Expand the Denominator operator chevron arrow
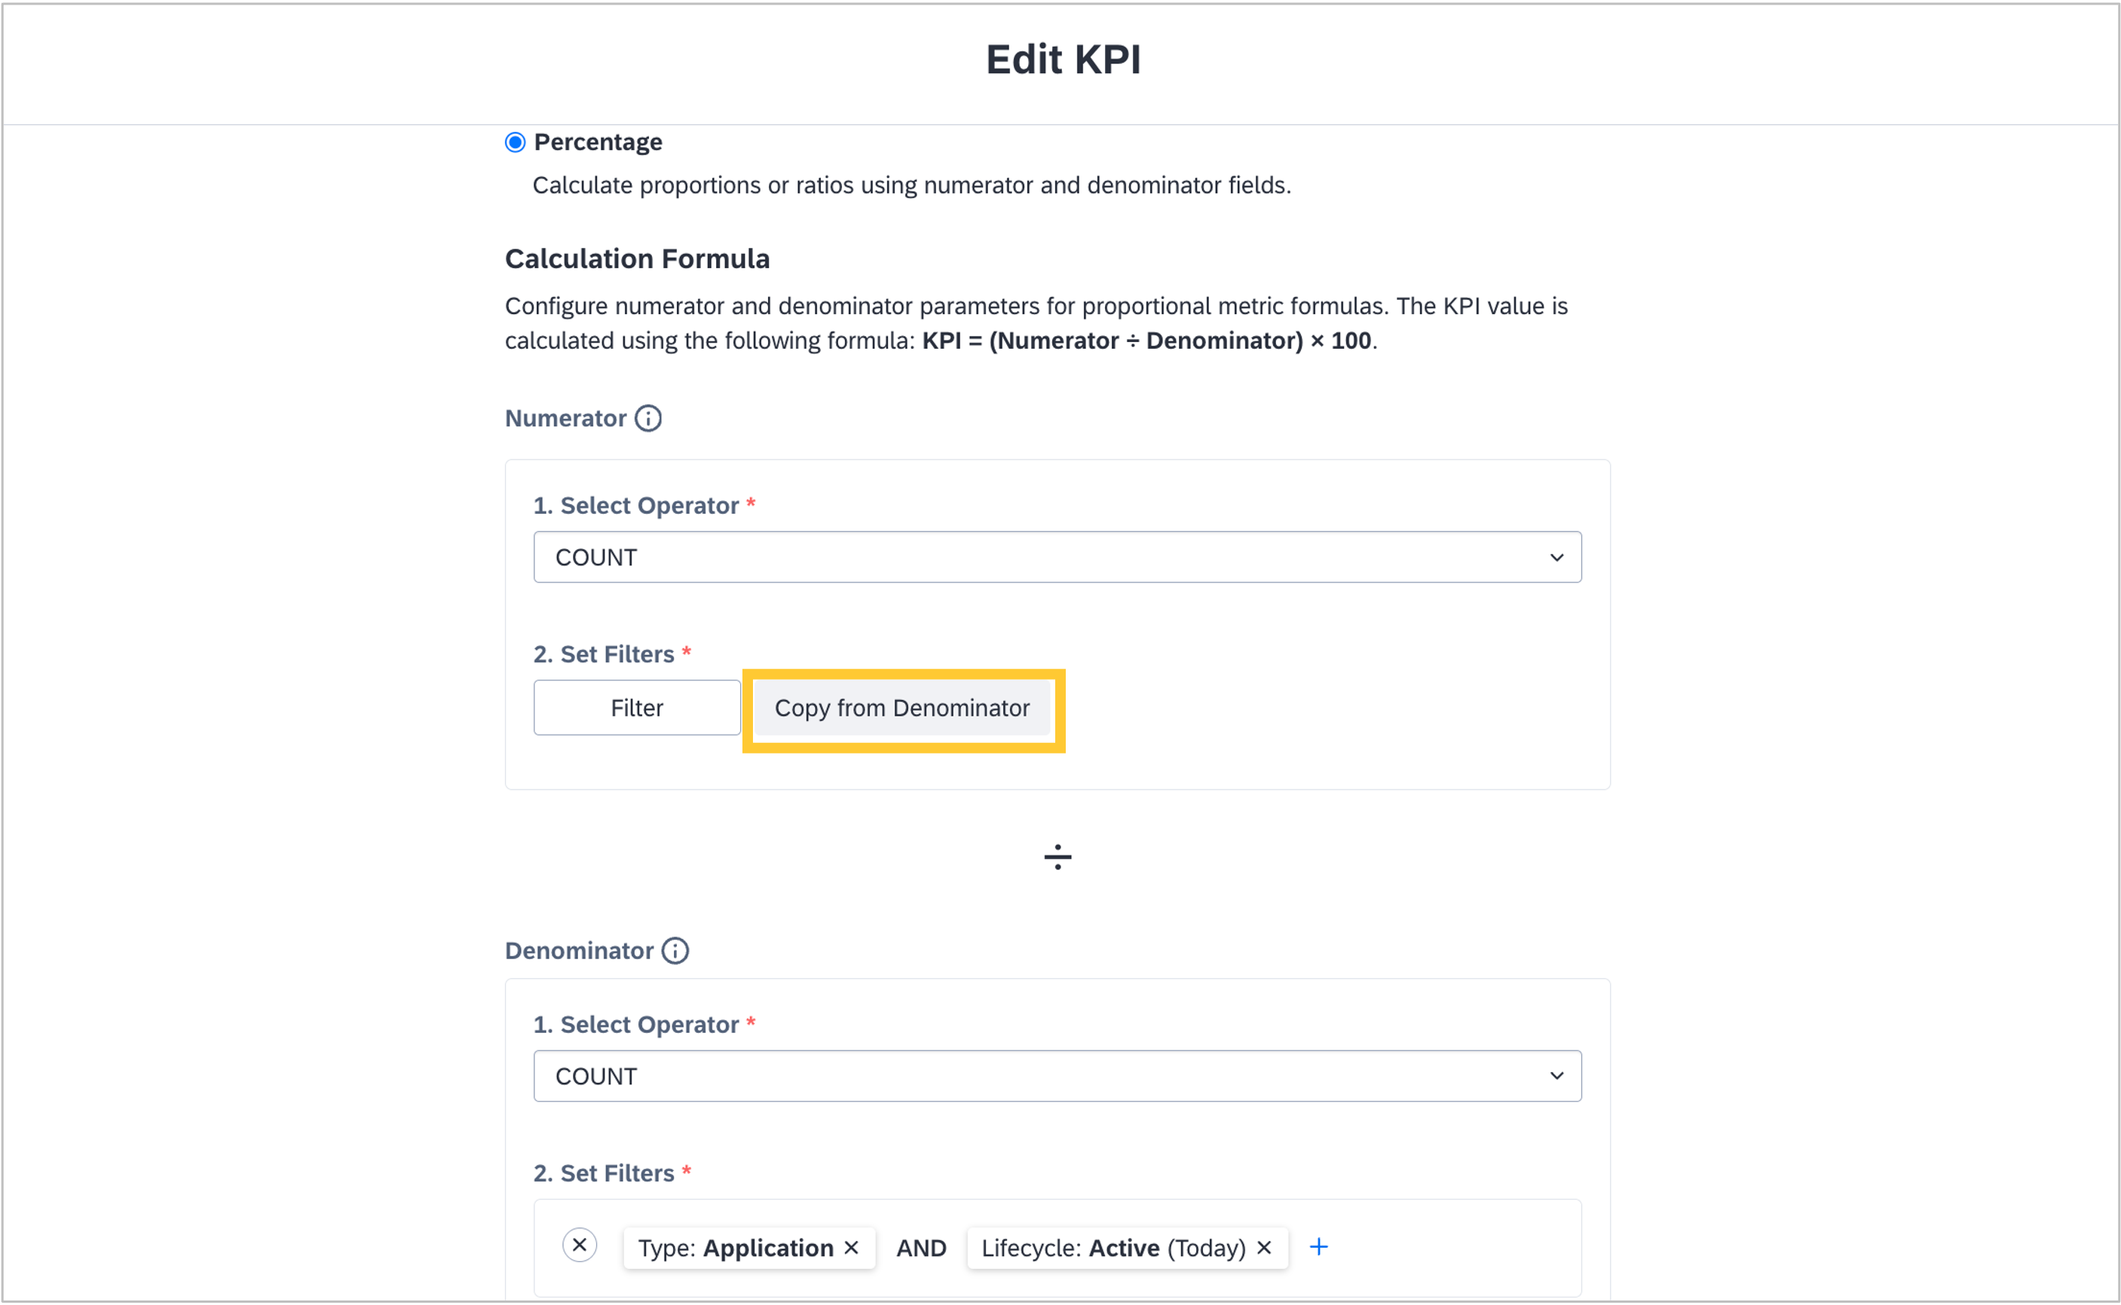This screenshot has height=1305, width=2121. 1556,1076
